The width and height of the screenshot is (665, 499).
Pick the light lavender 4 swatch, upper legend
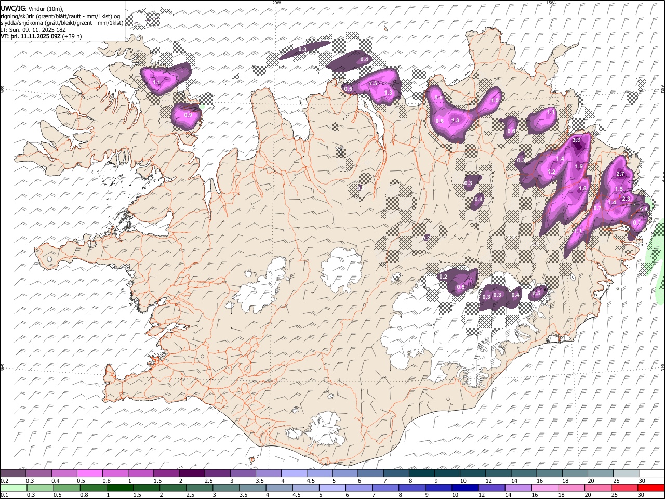coord(294,474)
